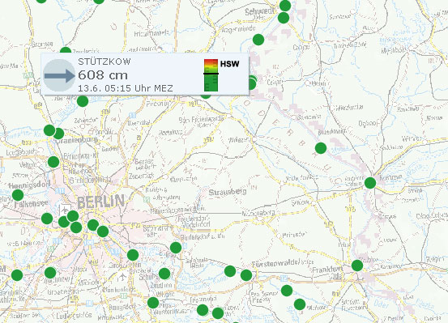Click the Oranienburg town label
448x323 pixels.
(77, 140)
